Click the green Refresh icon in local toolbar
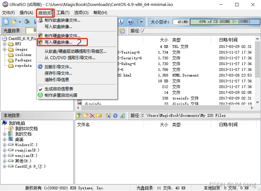The image size is (261, 191). [x=122, y=115]
